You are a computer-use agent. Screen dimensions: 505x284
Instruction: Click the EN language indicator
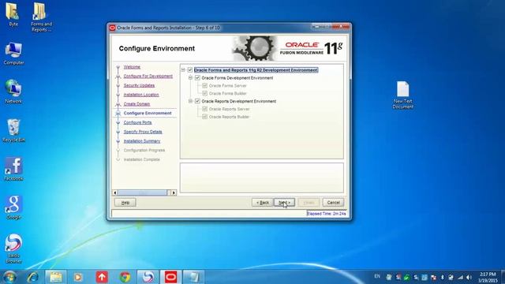[x=377, y=276]
